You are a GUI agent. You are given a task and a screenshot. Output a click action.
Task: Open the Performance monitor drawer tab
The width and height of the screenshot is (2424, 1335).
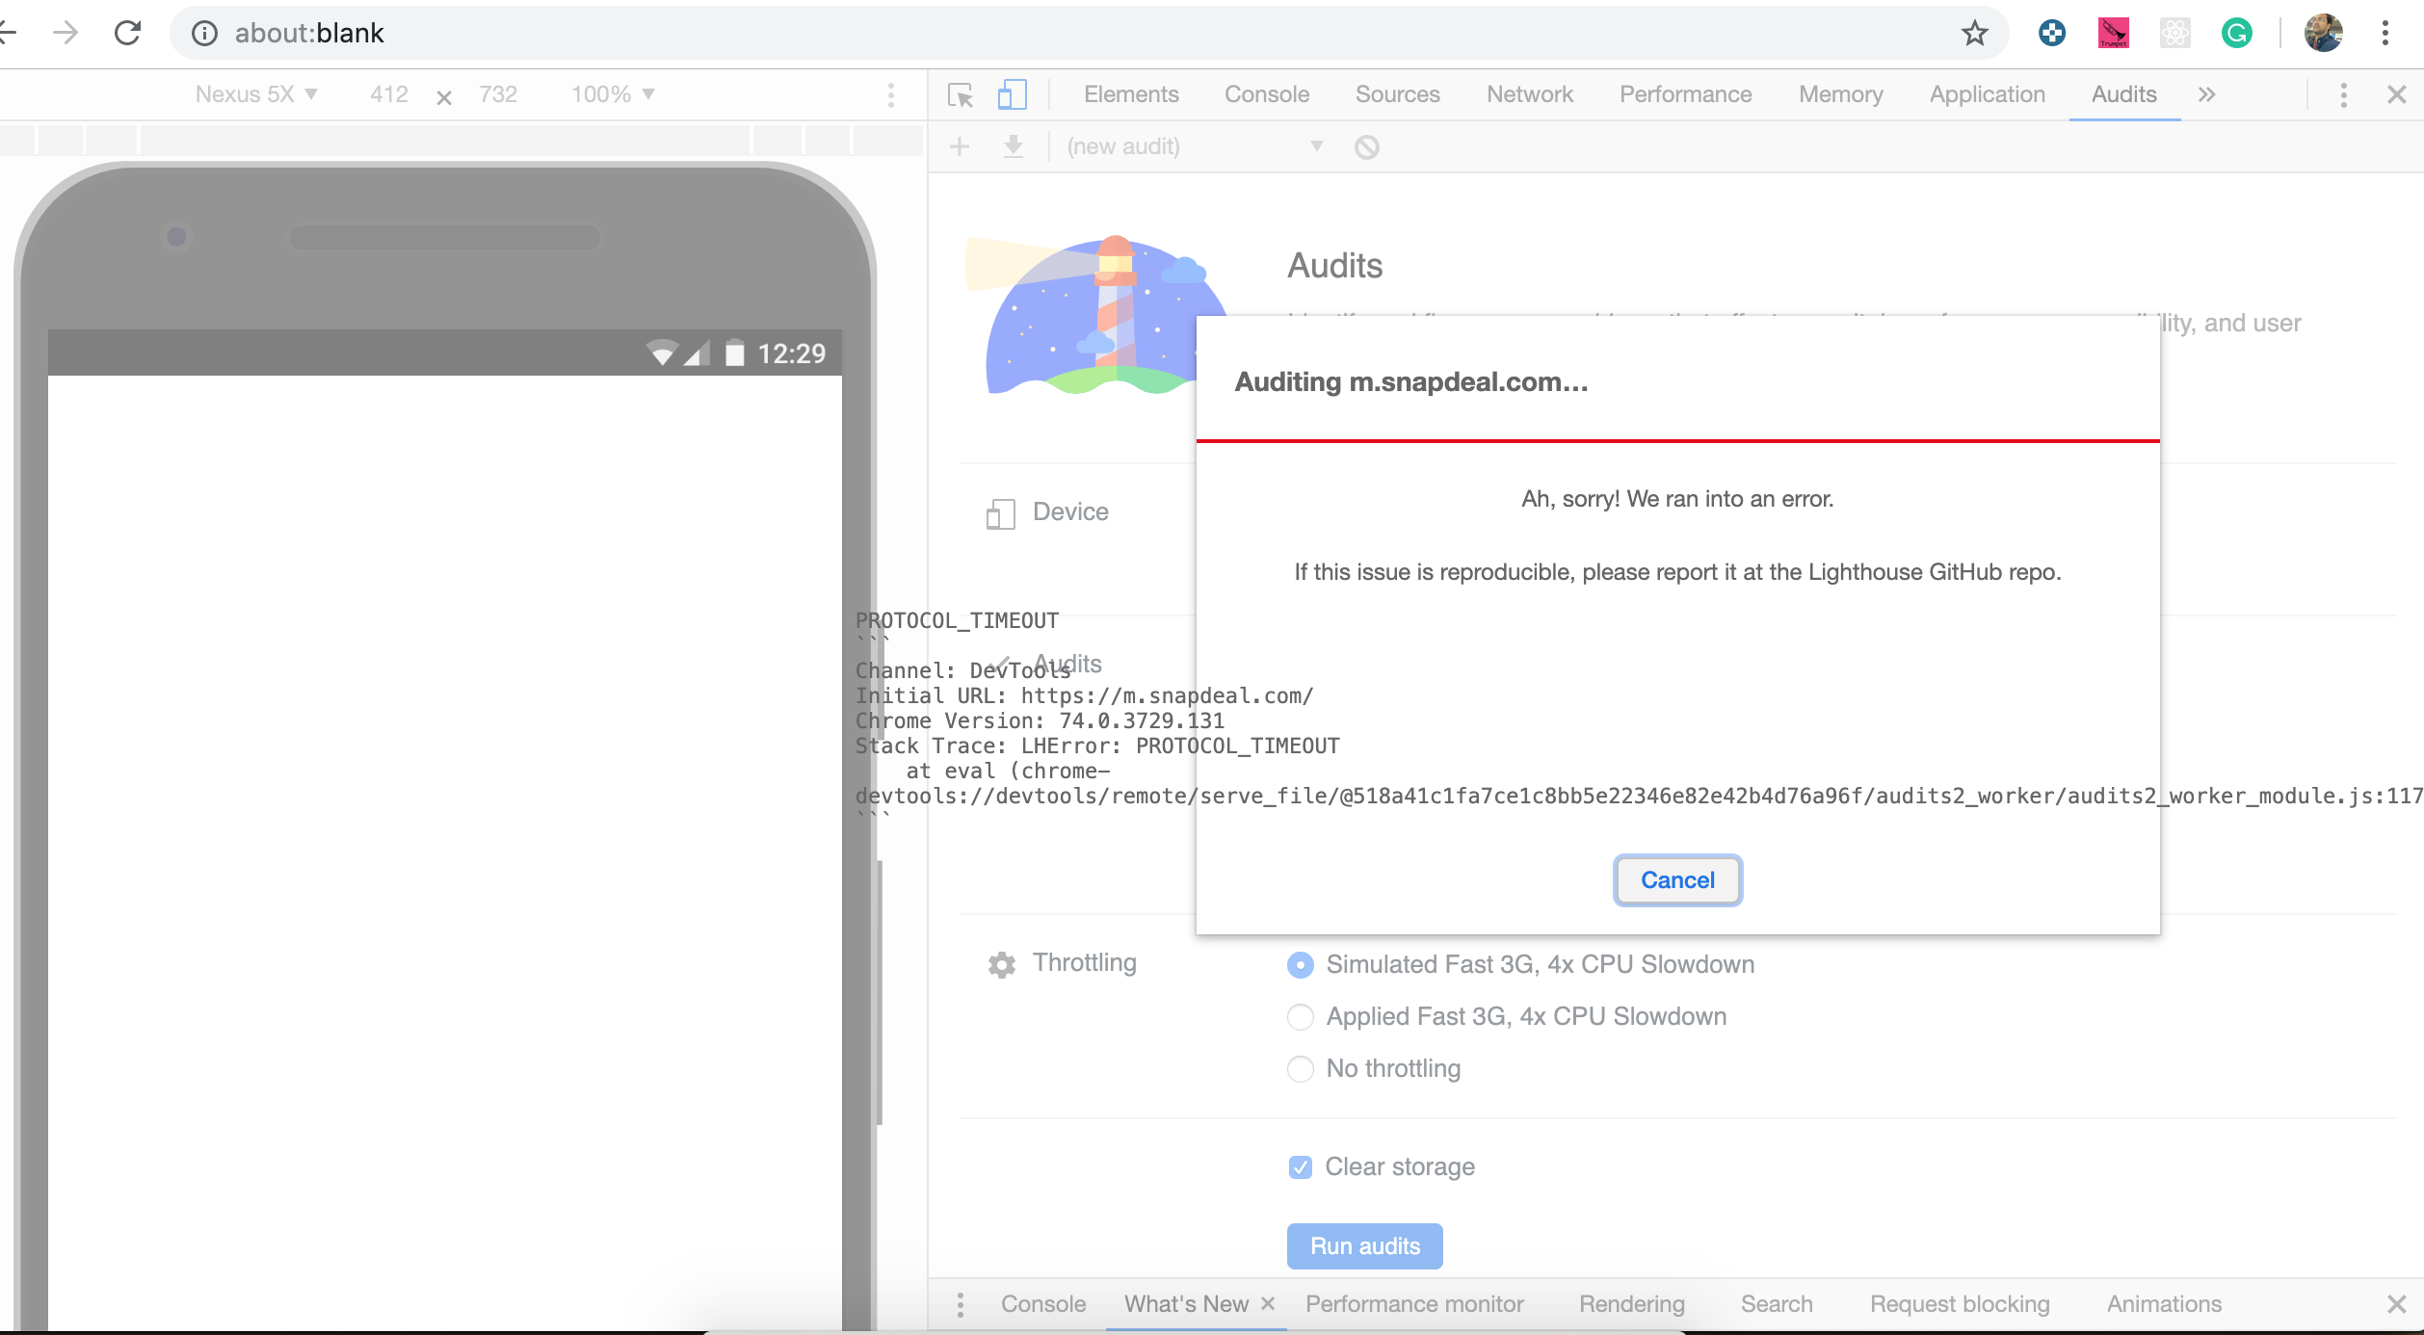click(1414, 1304)
